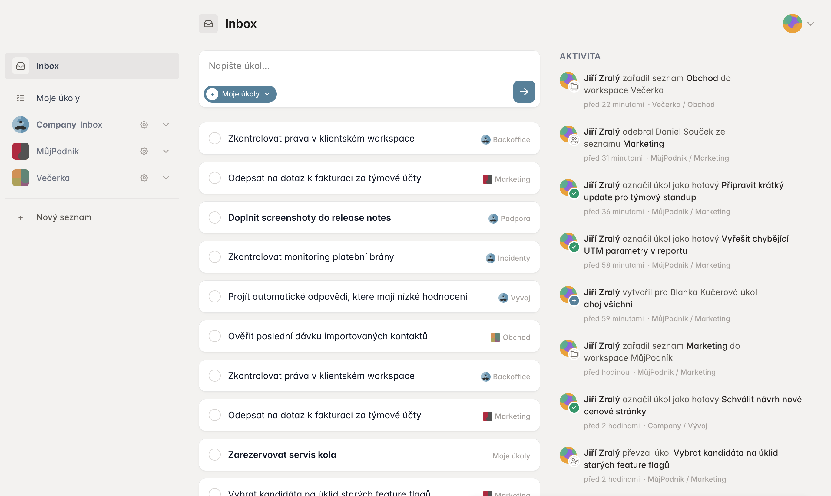Open settings gear for MůjPodnik workspace
This screenshot has height=496, width=831.
(x=144, y=152)
